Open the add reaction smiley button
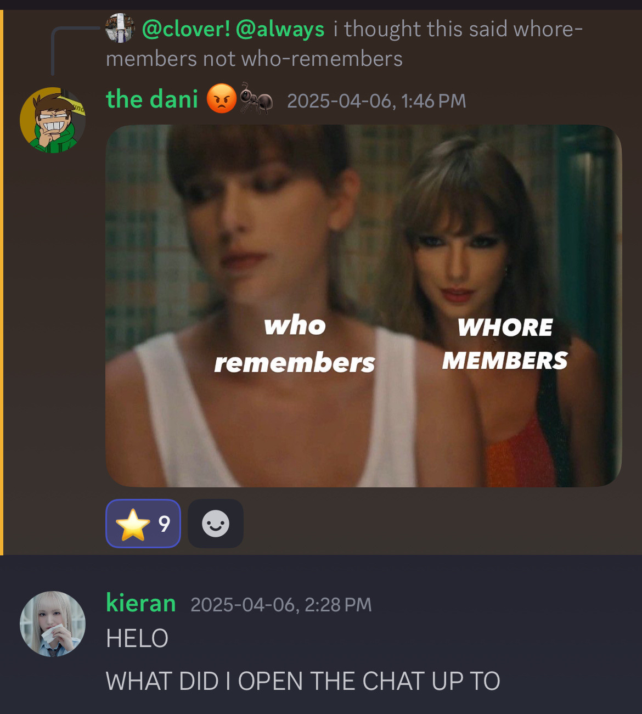This screenshot has width=642, height=714. (216, 524)
